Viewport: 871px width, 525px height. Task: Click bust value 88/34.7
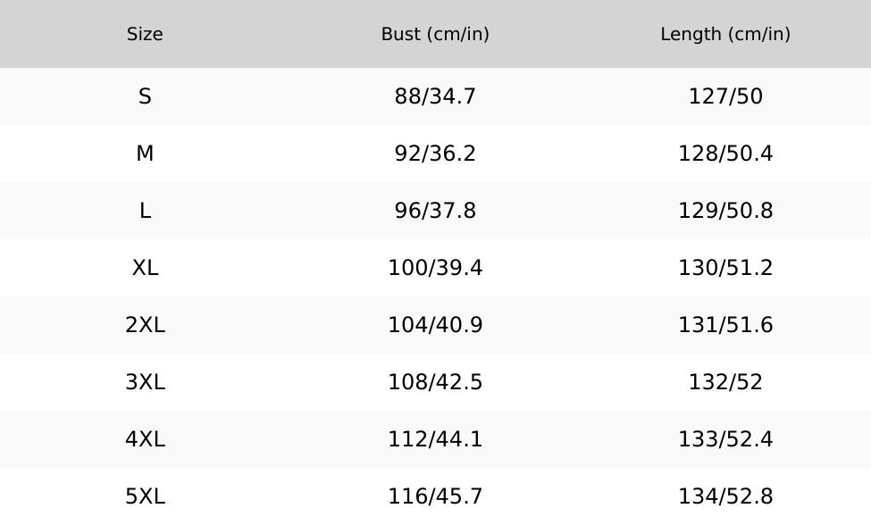(435, 96)
